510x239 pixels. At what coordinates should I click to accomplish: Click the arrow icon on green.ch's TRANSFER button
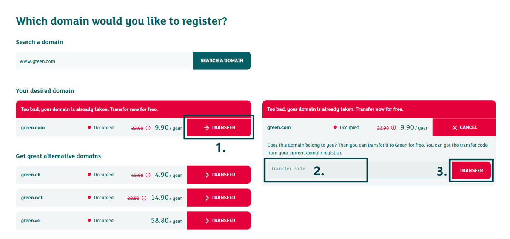tap(206, 175)
